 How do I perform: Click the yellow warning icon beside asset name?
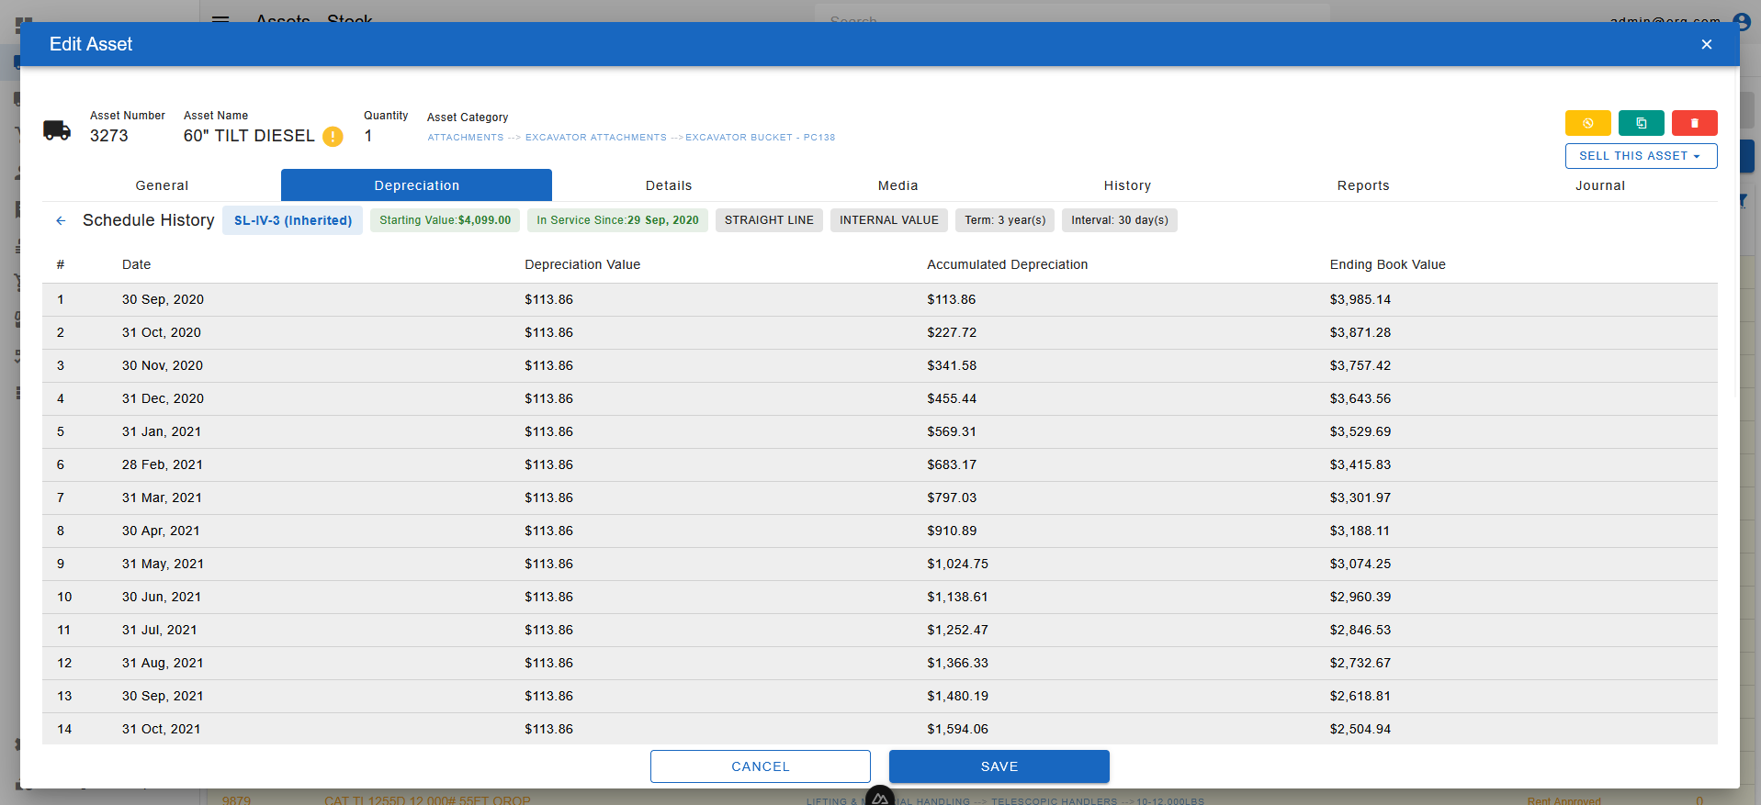pos(333,137)
